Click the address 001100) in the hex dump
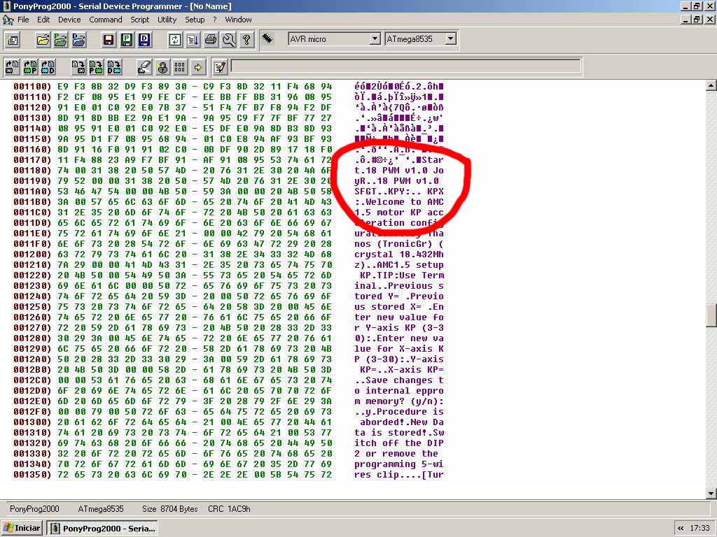Image resolution: width=717 pixels, height=537 pixels. point(32,86)
